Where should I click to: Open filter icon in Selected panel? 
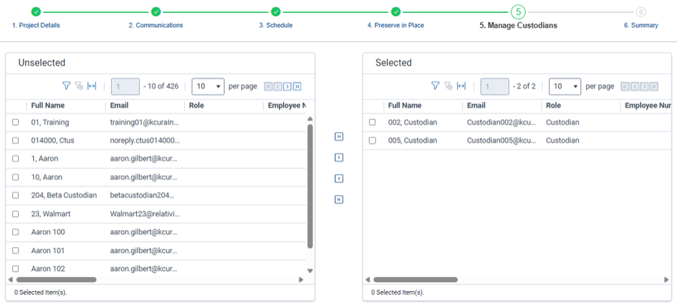pos(435,86)
